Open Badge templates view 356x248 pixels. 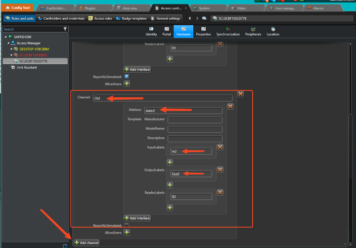[132, 18]
